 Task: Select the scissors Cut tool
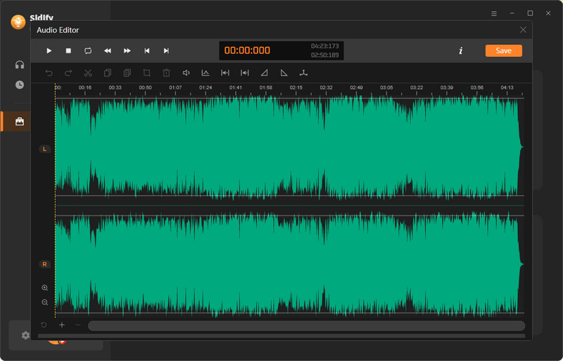tap(88, 73)
